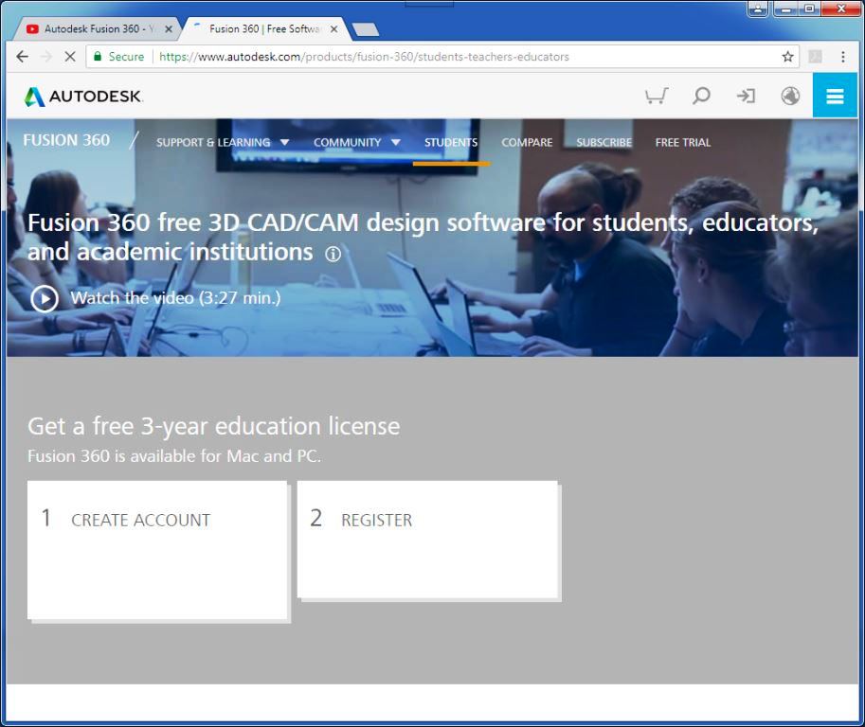Open a new browser tab
The height and width of the screenshot is (727, 865).
365,29
